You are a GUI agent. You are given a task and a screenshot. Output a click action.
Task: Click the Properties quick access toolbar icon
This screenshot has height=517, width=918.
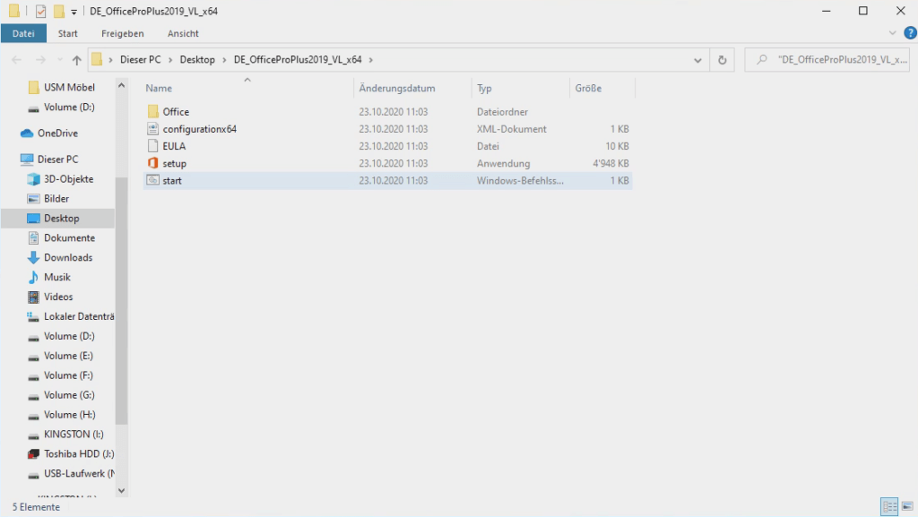tap(40, 12)
